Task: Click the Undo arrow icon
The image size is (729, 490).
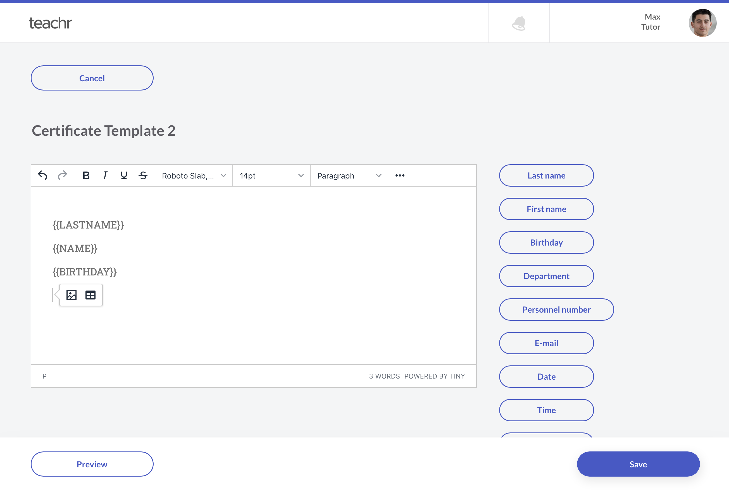Action: [x=42, y=175]
